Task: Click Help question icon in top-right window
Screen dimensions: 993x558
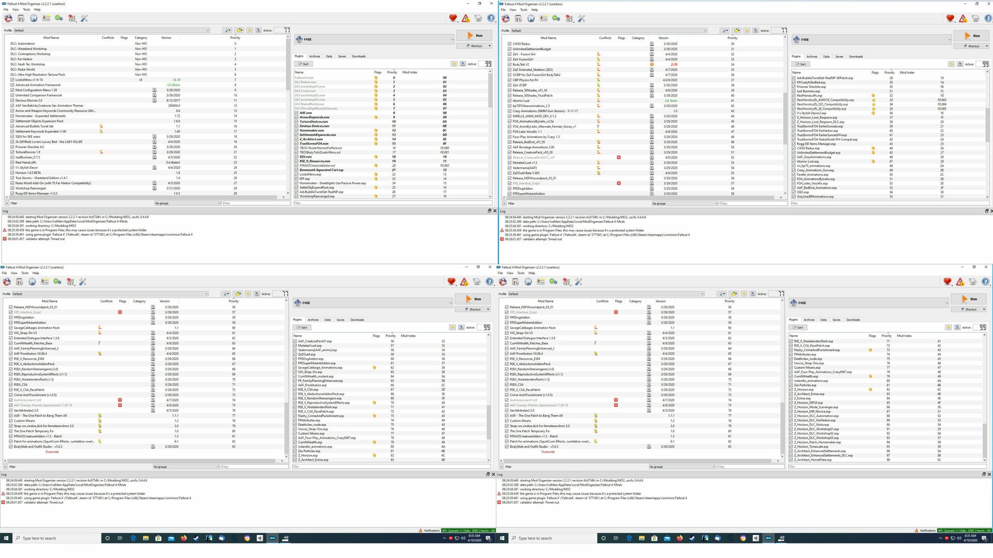Action: [988, 19]
